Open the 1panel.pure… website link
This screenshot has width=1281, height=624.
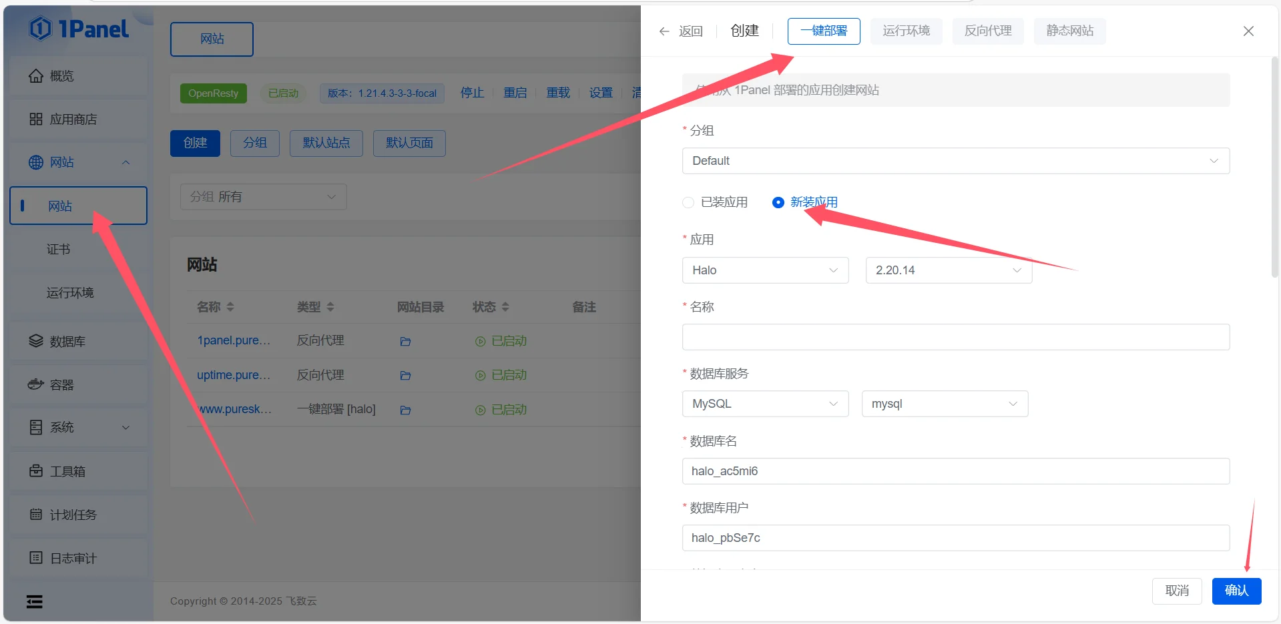[x=234, y=340]
